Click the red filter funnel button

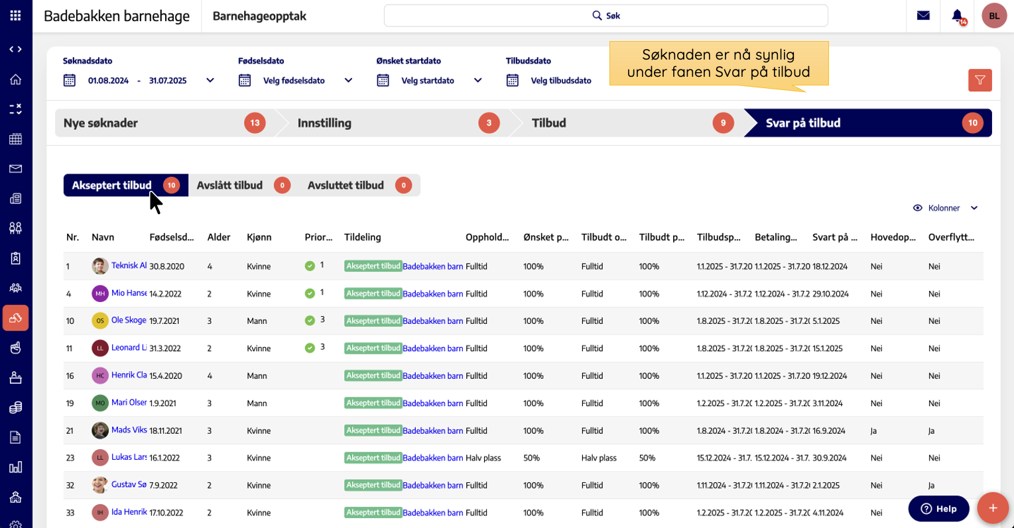click(980, 80)
